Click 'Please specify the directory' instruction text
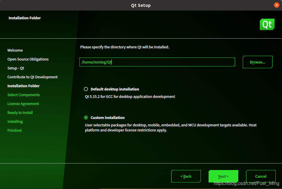282x189 pixels. (x=125, y=47)
